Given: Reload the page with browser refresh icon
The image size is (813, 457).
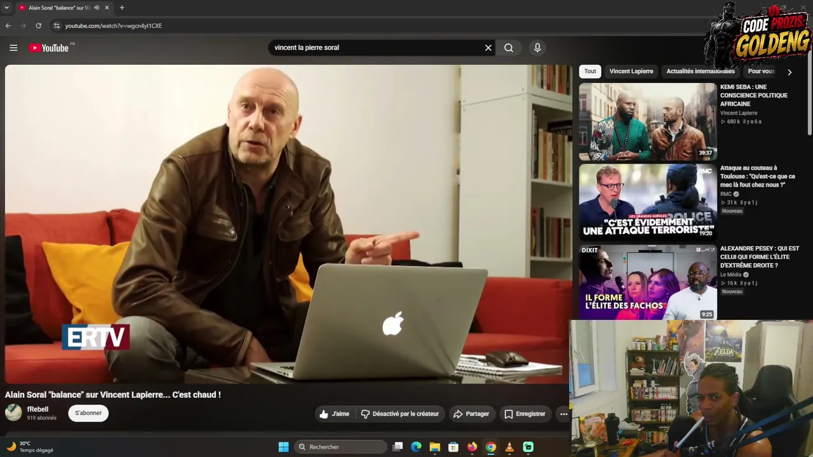Looking at the screenshot, I should 39,26.
